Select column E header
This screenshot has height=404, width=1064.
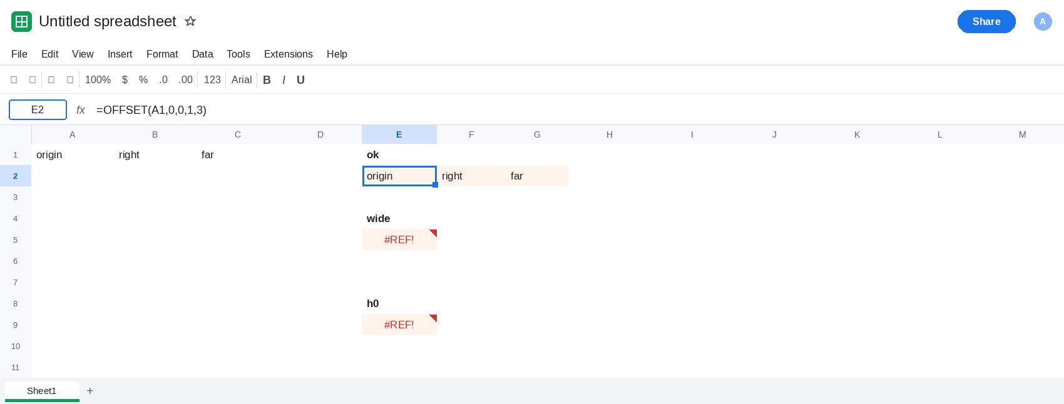click(x=399, y=134)
